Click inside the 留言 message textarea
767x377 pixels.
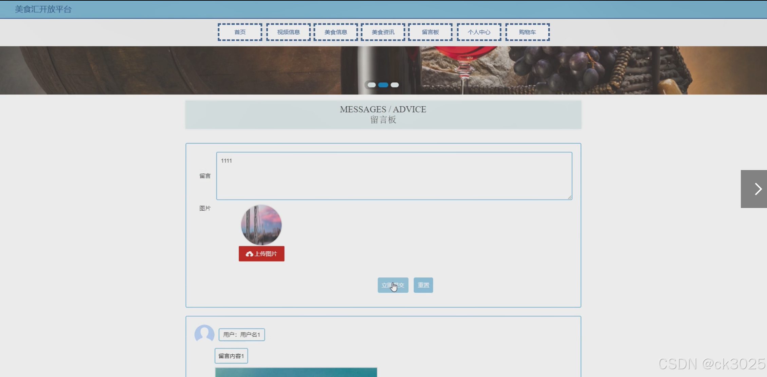coord(394,176)
